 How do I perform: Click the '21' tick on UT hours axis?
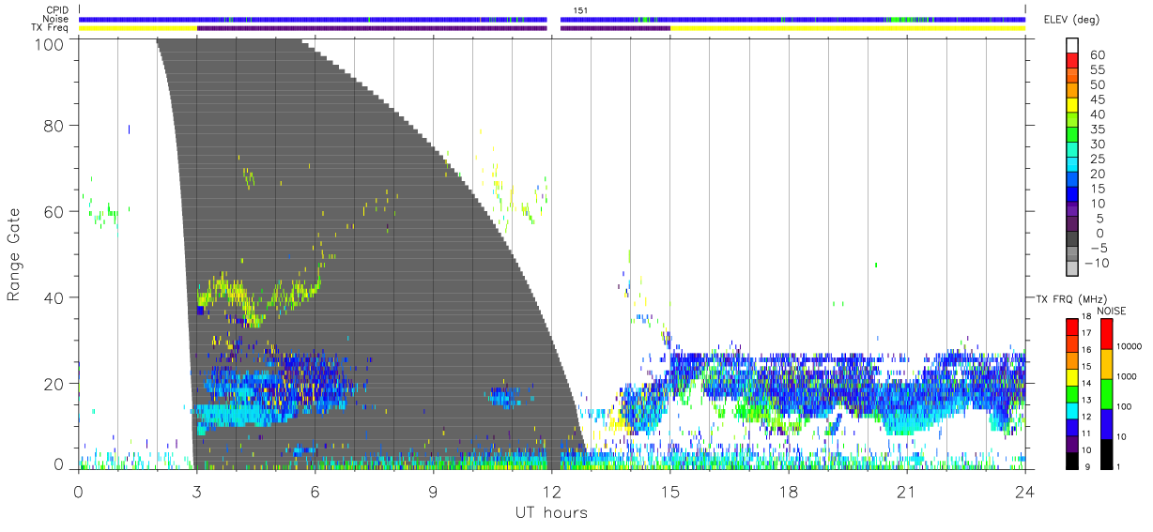(x=906, y=491)
